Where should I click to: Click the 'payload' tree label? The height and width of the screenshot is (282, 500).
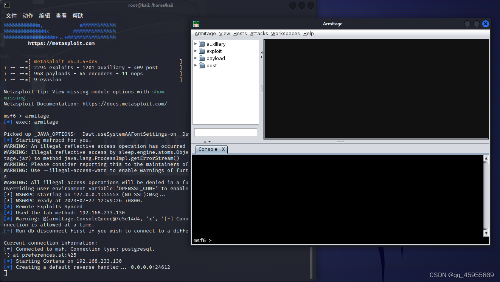click(216, 59)
